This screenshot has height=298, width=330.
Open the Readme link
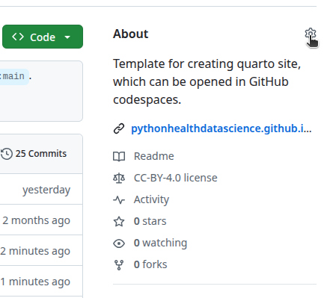[153, 156]
